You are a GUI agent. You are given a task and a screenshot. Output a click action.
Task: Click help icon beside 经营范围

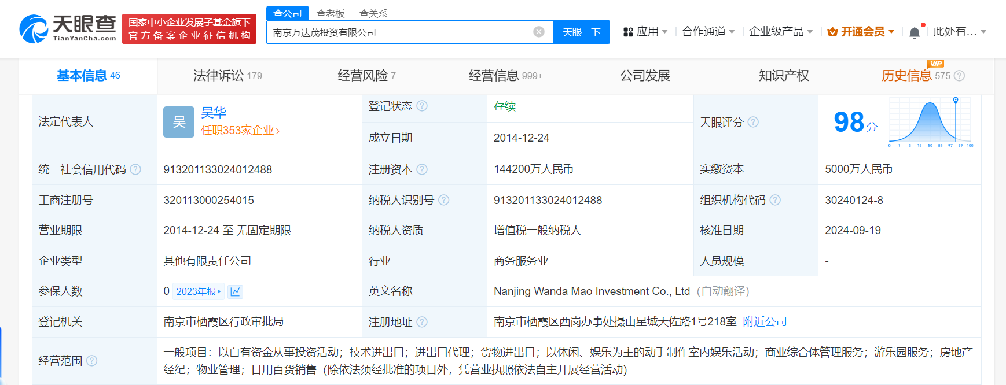click(x=91, y=361)
